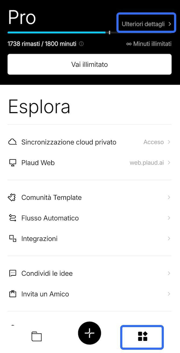Expand the Flusso Automatico row chevron
Screen dimensions: 180x353
[x=169, y=218]
